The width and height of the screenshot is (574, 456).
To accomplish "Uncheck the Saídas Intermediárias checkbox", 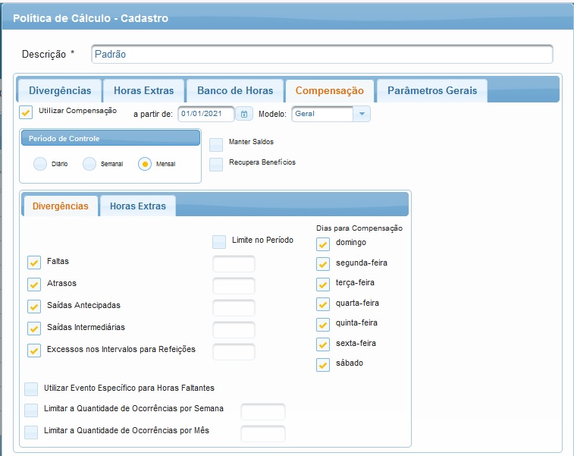I will click(34, 329).
